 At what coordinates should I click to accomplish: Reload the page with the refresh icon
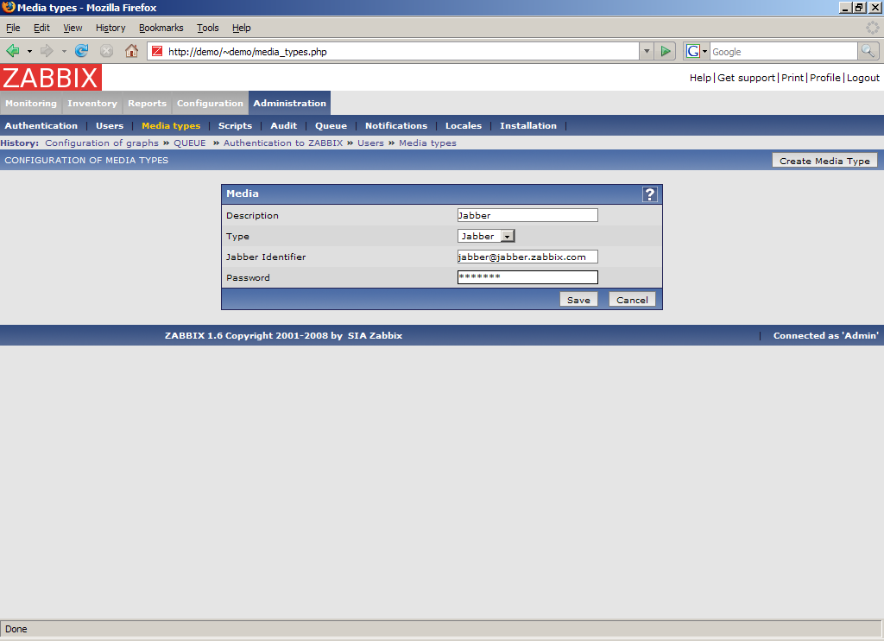pyautogui.click(x=82, y=51)
